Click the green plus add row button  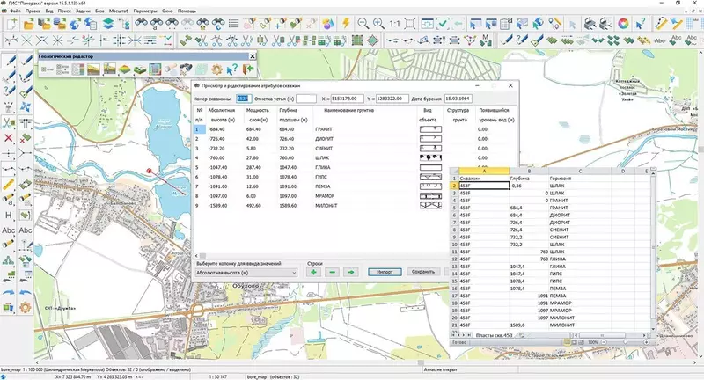coord(313,272)
